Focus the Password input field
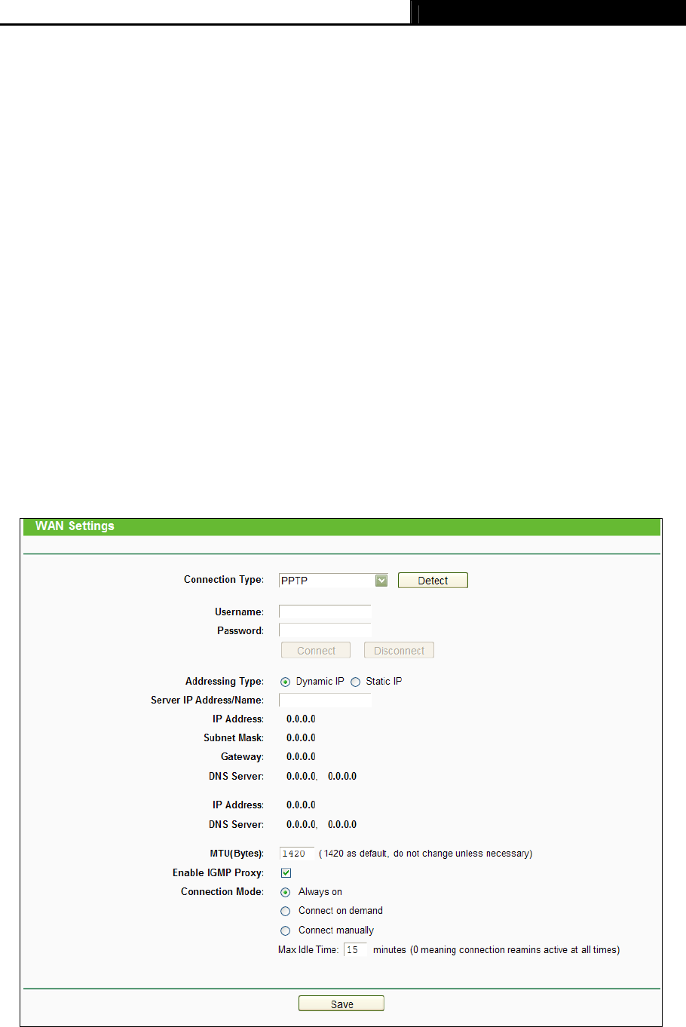Viewport: 686px width, 1027px height. click(x=325, y=630)
